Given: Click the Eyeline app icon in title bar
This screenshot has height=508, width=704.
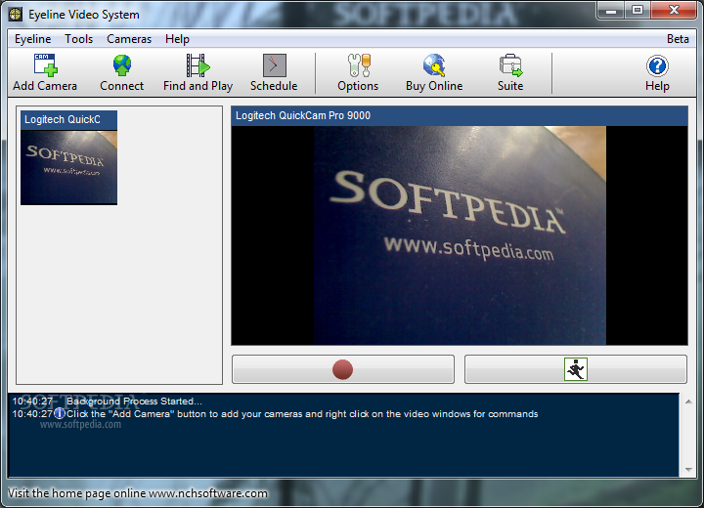Looking at the screenshot, I should pos(16,15).
